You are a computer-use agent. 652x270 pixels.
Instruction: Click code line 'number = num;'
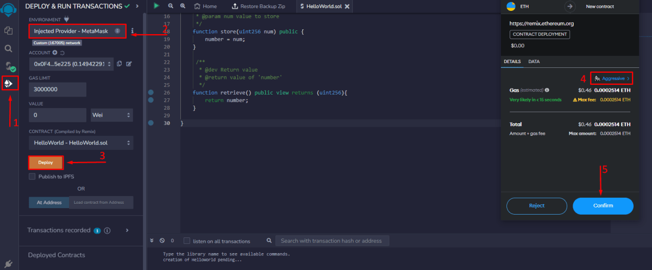225,40
